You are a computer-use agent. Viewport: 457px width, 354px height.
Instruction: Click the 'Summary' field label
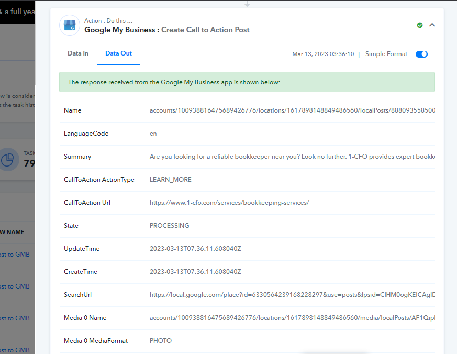click(77, 157)
